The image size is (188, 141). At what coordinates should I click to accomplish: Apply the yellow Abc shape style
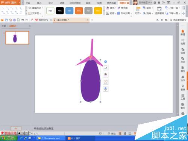point(98,11)
